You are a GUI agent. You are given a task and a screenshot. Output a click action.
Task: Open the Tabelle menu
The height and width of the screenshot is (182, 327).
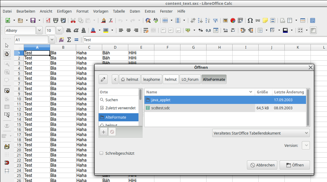point(119,11)
